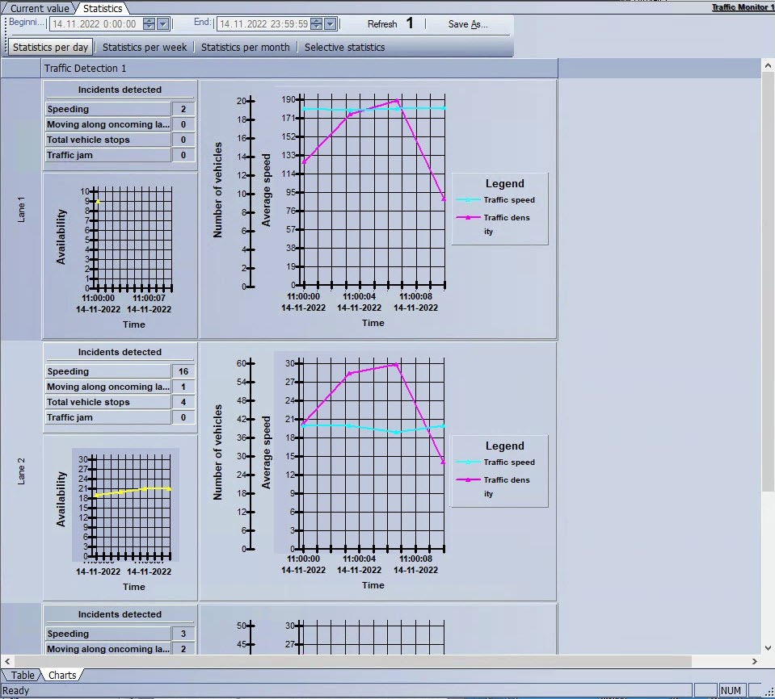Click the End date spinner arrows
This screenshot has width=775, height=699.
click(316, 24)
